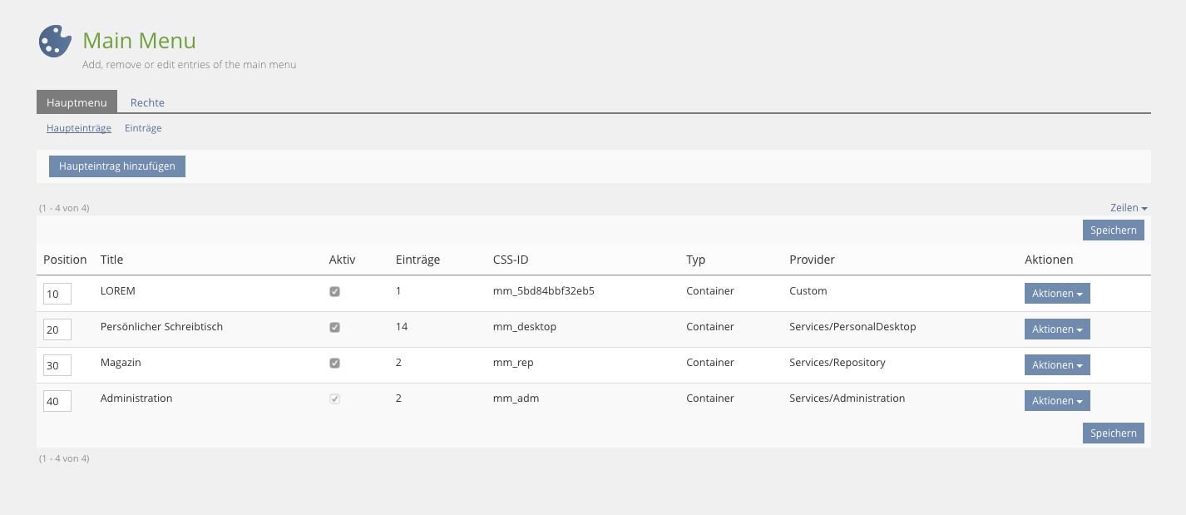Select position field with value 40
The height and width of the screenshot is (515, 1186).
[57, 401]
